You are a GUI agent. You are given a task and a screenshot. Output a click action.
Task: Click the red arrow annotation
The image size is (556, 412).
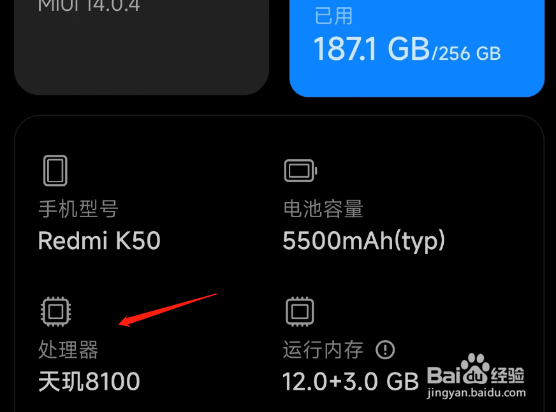168,309
